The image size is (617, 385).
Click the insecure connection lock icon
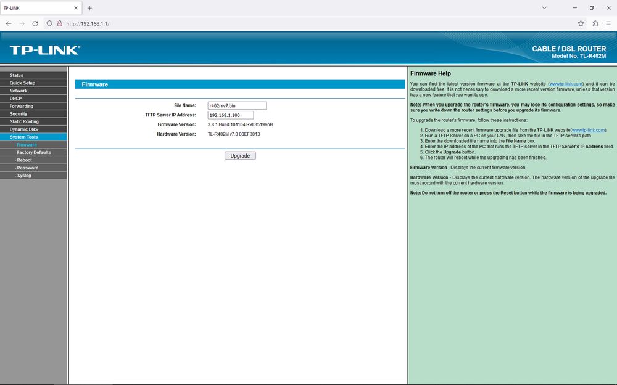pyautogui.click(x=59, y=23)
